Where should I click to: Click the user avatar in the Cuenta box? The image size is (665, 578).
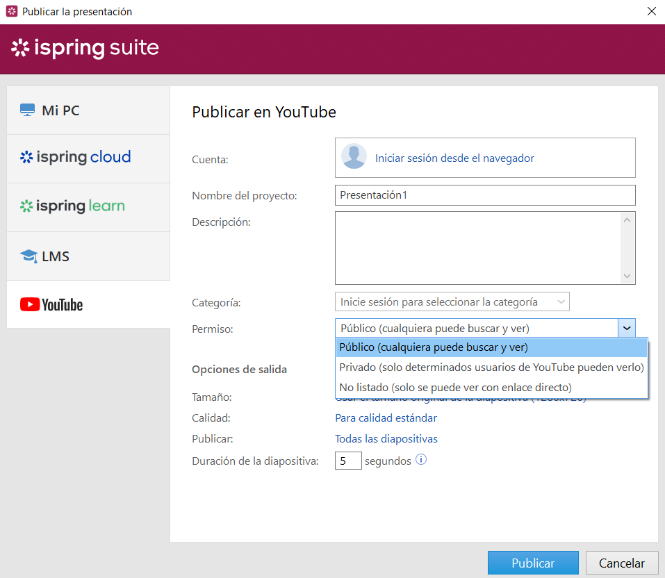coord(353,157)
